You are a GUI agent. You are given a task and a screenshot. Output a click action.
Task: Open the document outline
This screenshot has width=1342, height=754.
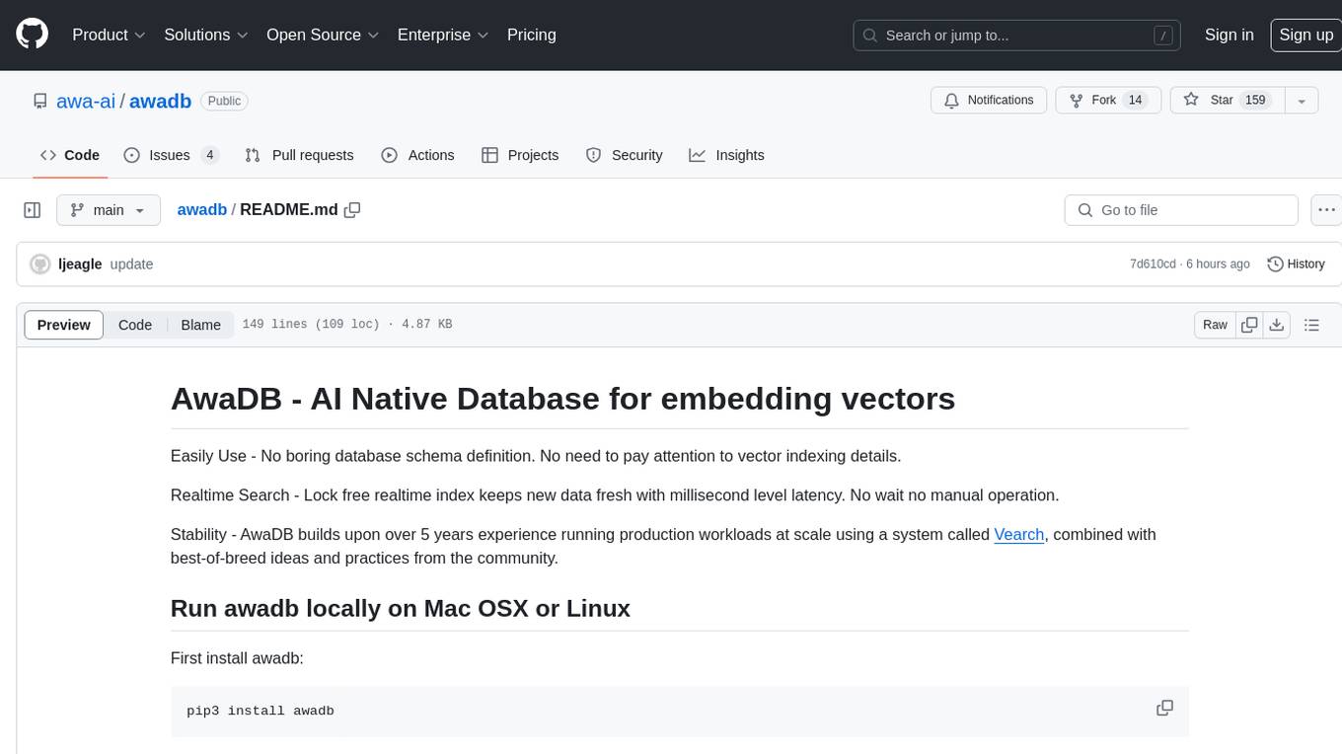click(1311, 325)
